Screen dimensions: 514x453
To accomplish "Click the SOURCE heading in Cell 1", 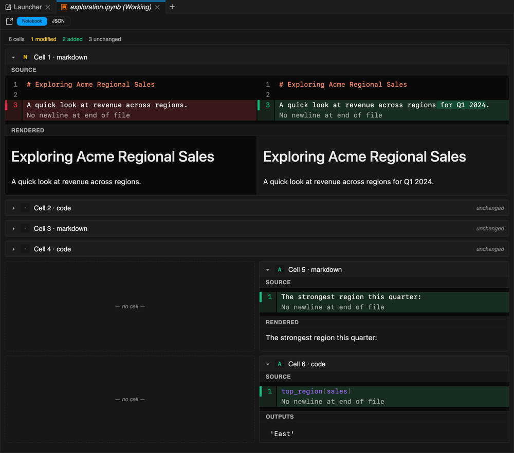I will (24, 70).
